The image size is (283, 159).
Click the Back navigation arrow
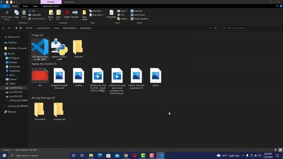[4, 28]
